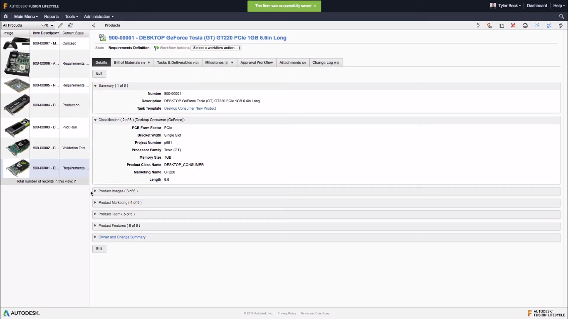This screenshot has width=568, height=319.
Task: Click the Current State column header
Action: click(x=74, y=33)
